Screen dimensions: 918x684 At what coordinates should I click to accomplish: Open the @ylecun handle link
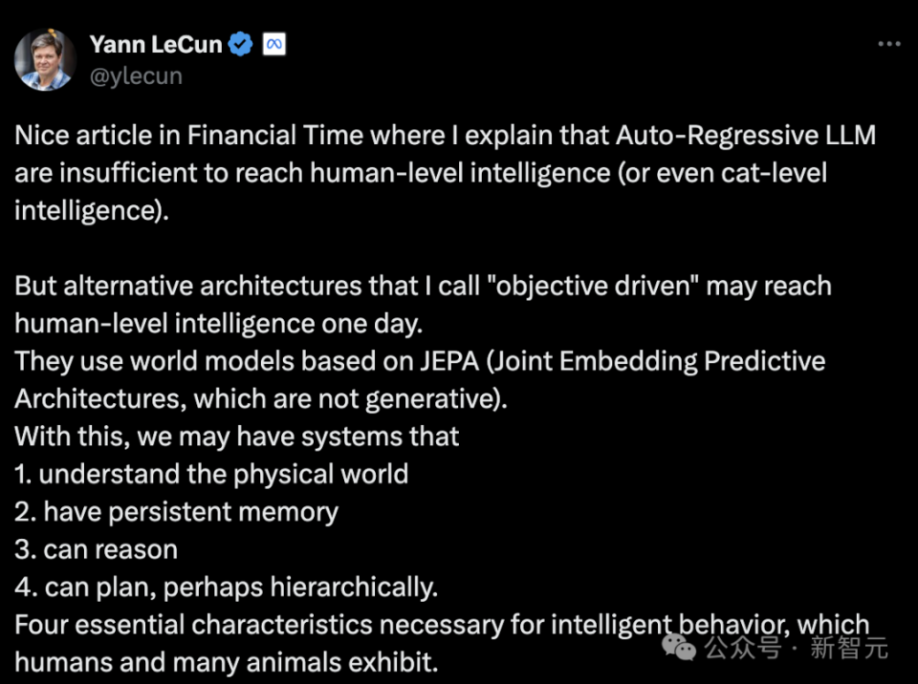pos(136,76)
